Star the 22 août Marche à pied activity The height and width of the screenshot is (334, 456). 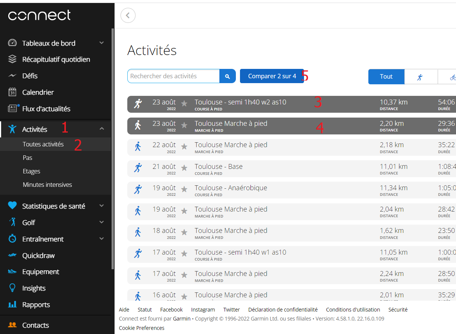(184, 146)
